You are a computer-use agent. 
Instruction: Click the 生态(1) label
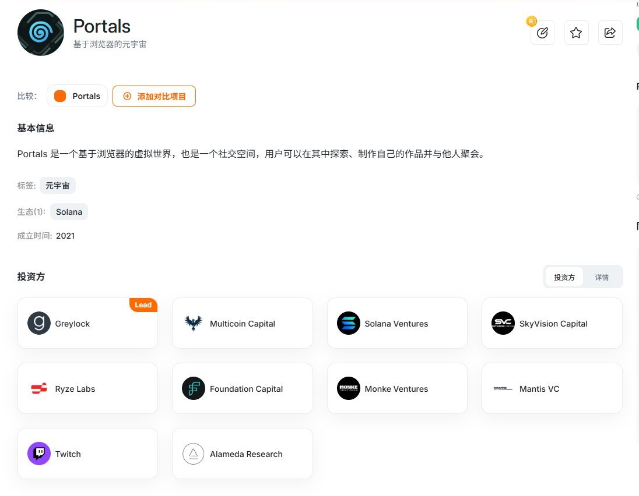point(31,211)
